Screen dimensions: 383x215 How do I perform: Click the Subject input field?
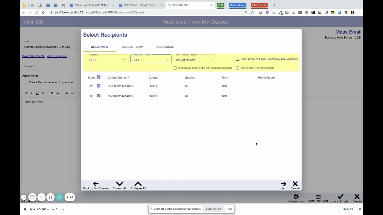coord(51,66)
